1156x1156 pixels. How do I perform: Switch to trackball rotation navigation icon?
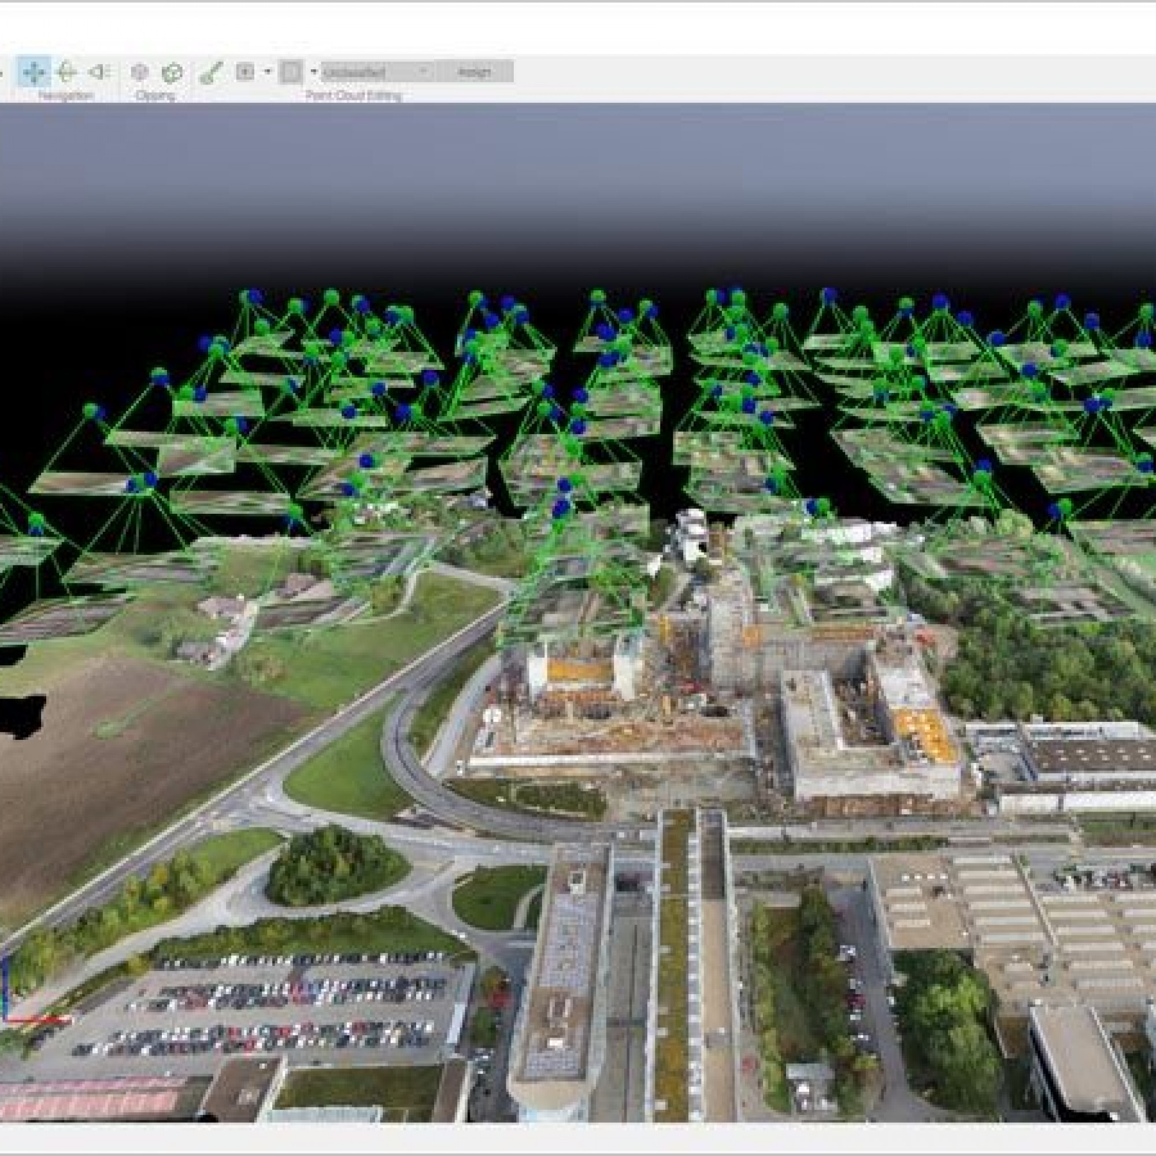tap(67, 72)
